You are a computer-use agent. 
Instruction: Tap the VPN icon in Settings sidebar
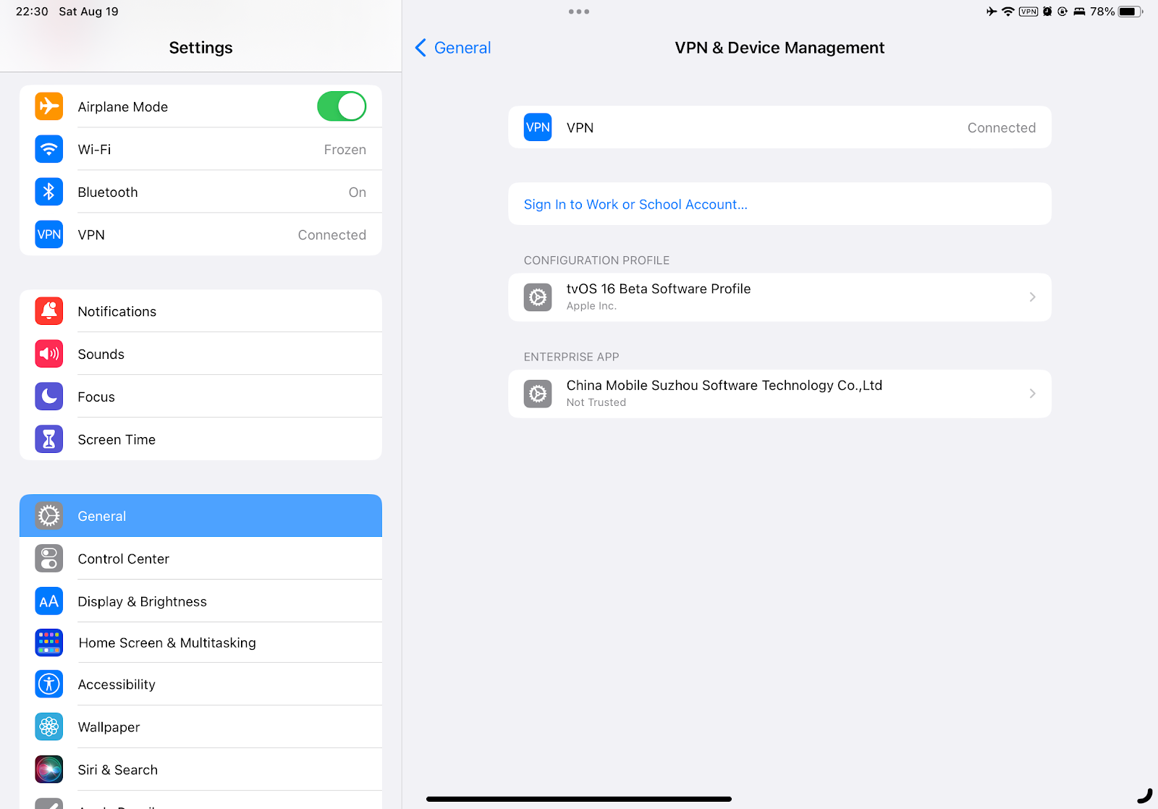(x=49, y=234)
